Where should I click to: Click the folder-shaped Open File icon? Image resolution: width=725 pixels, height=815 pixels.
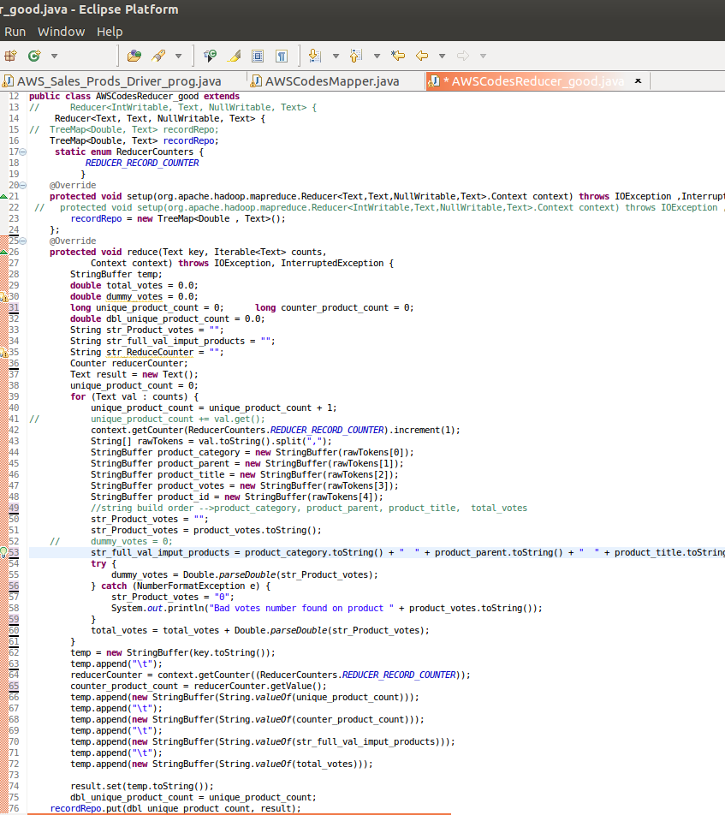coord(134,55)
